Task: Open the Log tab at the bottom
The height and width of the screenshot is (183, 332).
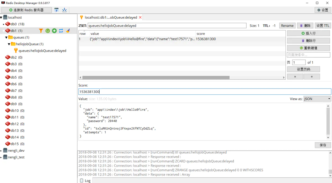Action: point(85,181)
